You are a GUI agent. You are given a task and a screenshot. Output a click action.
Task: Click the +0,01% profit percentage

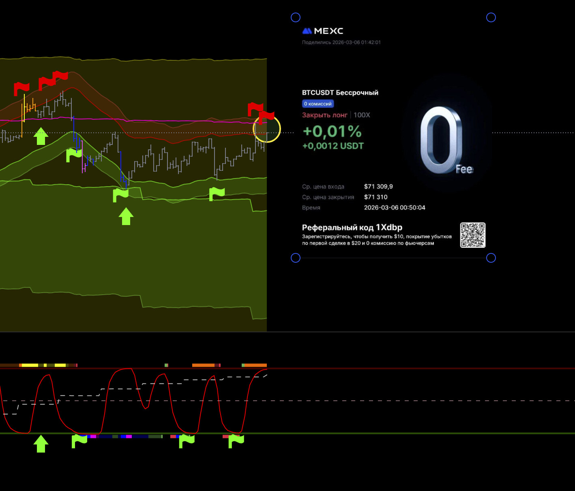(x=332, y=132)
